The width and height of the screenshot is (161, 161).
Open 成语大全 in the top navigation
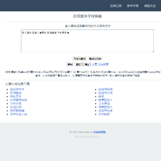[x=150, y=6]
